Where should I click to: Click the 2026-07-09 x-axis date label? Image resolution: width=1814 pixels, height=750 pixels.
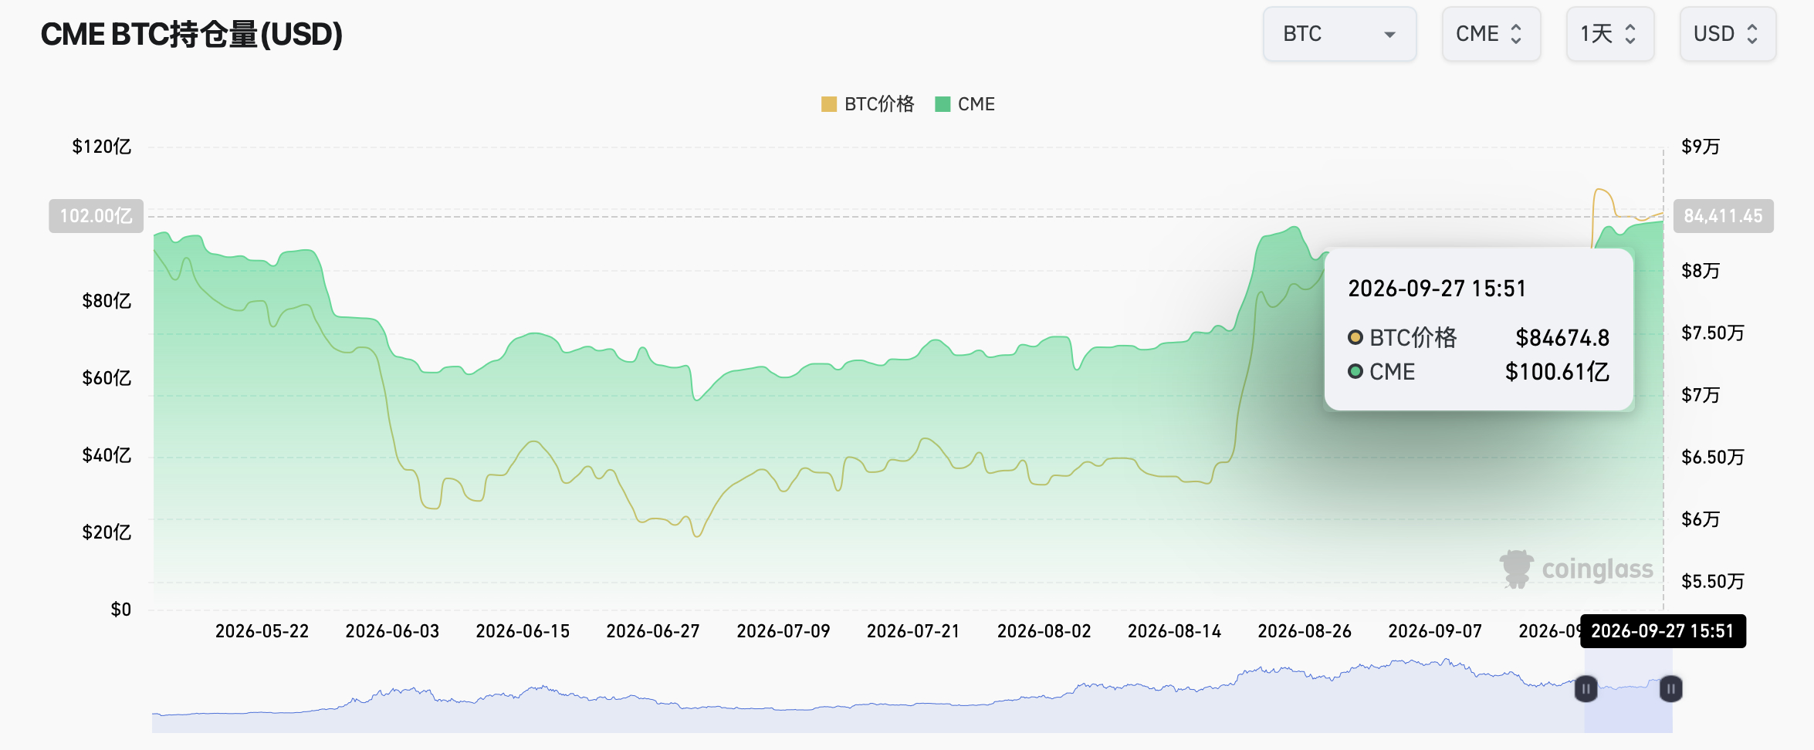tap(783, 631)
